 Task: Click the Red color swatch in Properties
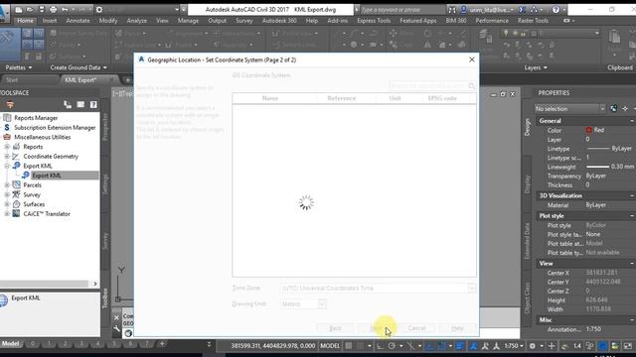point(589,130)
